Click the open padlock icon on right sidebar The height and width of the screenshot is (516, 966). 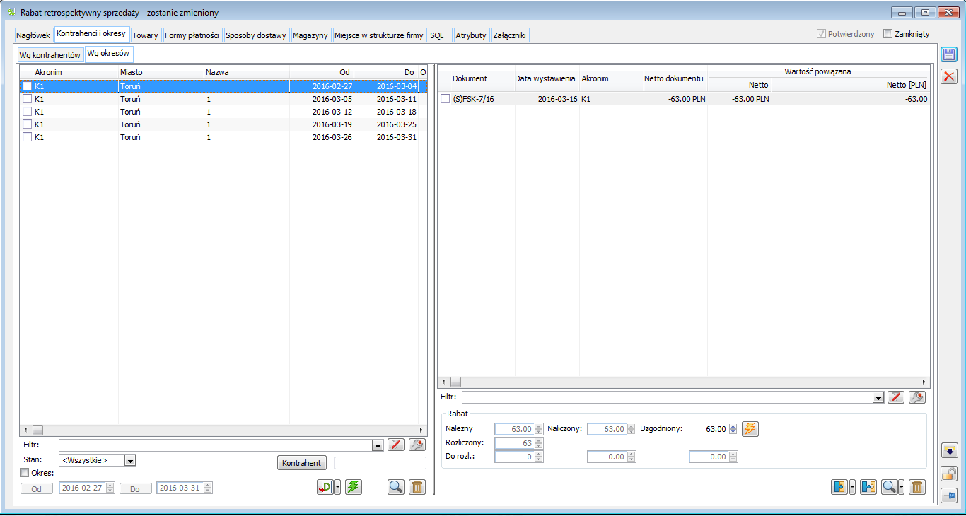pyautogui.click(x=949, y=474)
